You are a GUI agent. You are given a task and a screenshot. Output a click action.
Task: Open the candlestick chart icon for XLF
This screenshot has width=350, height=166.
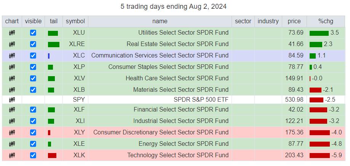point(12,110)
